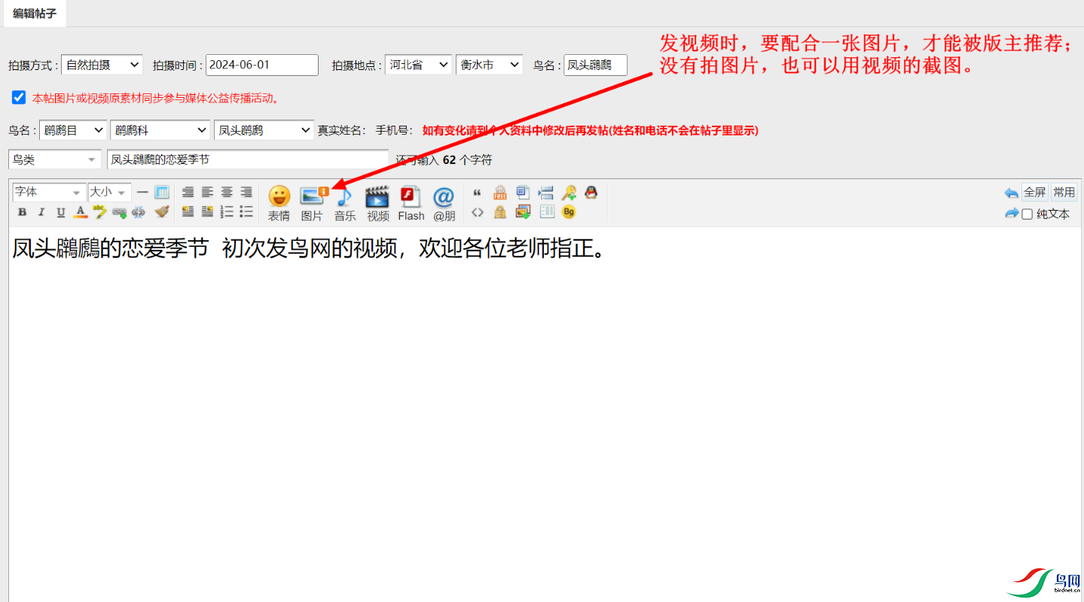Open the 衡水市 city dropdown
This screenshot has width=1084, height=602.
coord(489,65)
